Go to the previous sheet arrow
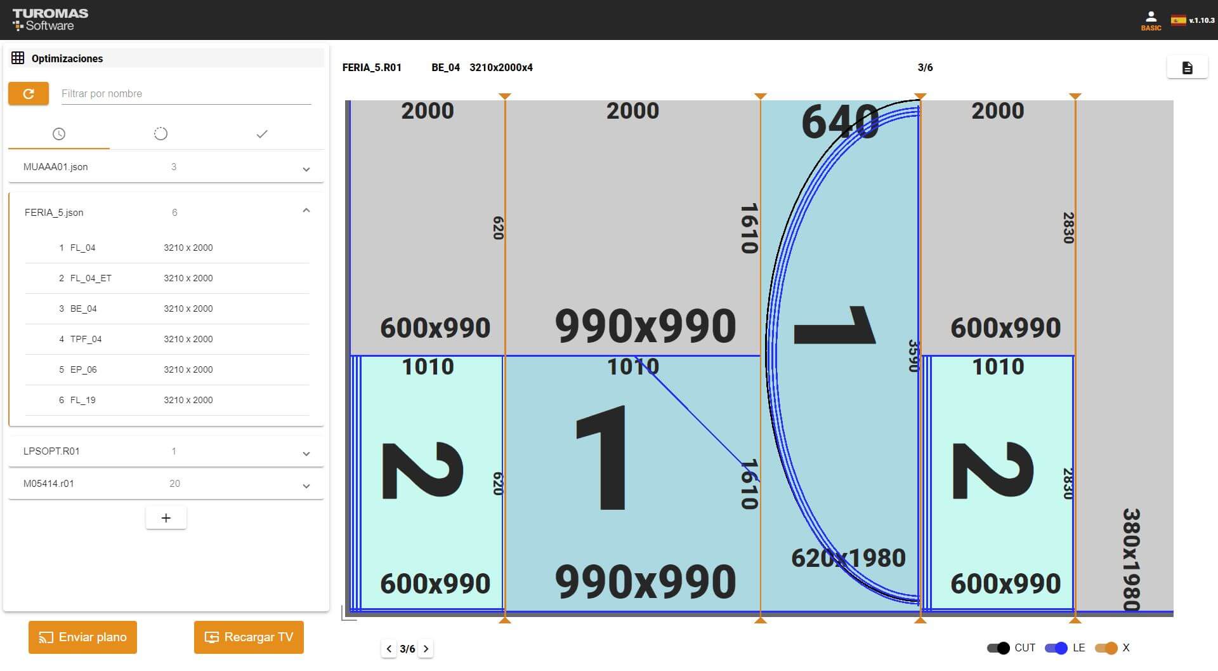The image size is (1218, 671). pos(389,649)
